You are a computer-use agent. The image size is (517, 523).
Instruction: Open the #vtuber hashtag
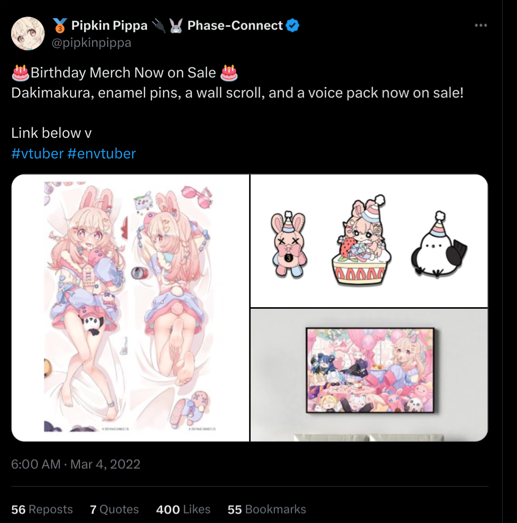pos(37,154)
